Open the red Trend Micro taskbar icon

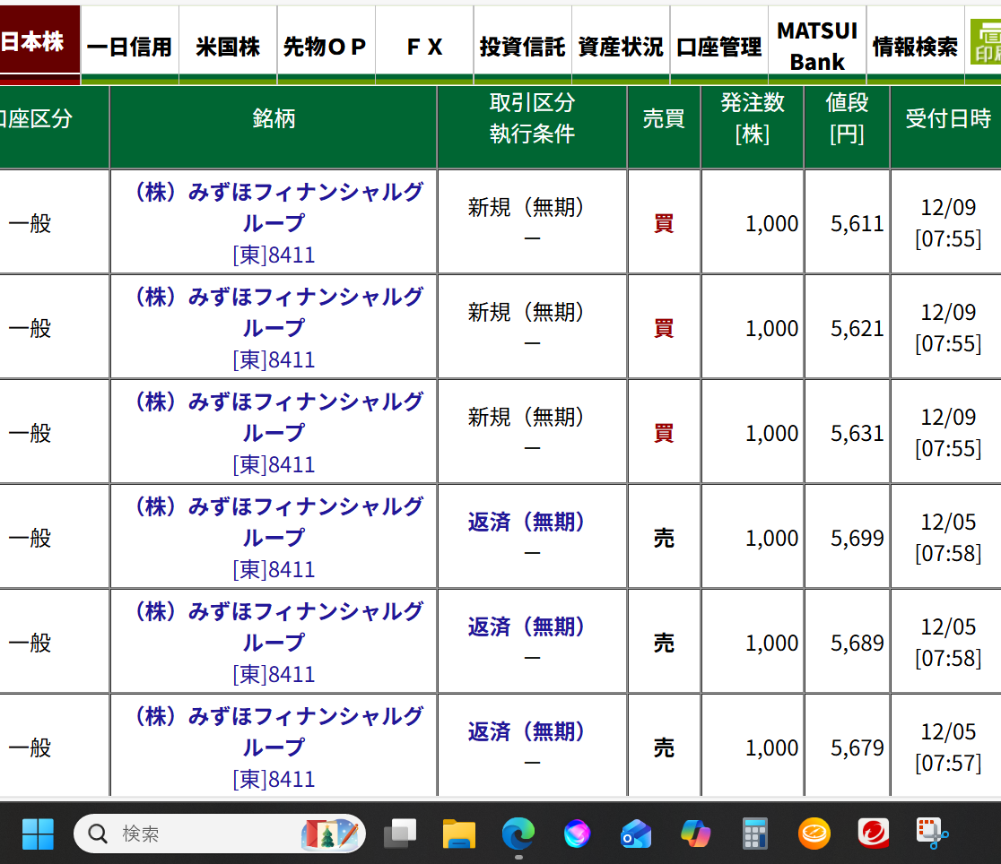tap(873, 834)
